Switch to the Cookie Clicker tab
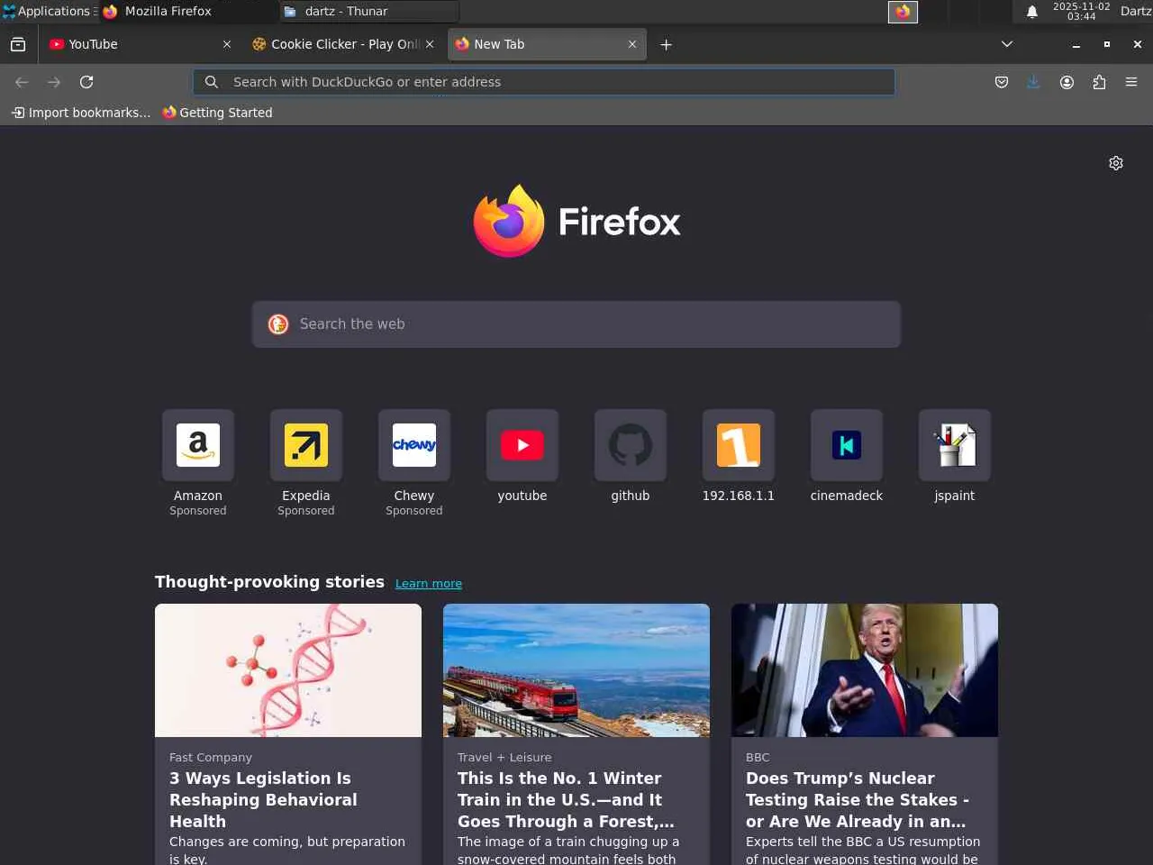1153x865 pixels. [x=342, y=44]
